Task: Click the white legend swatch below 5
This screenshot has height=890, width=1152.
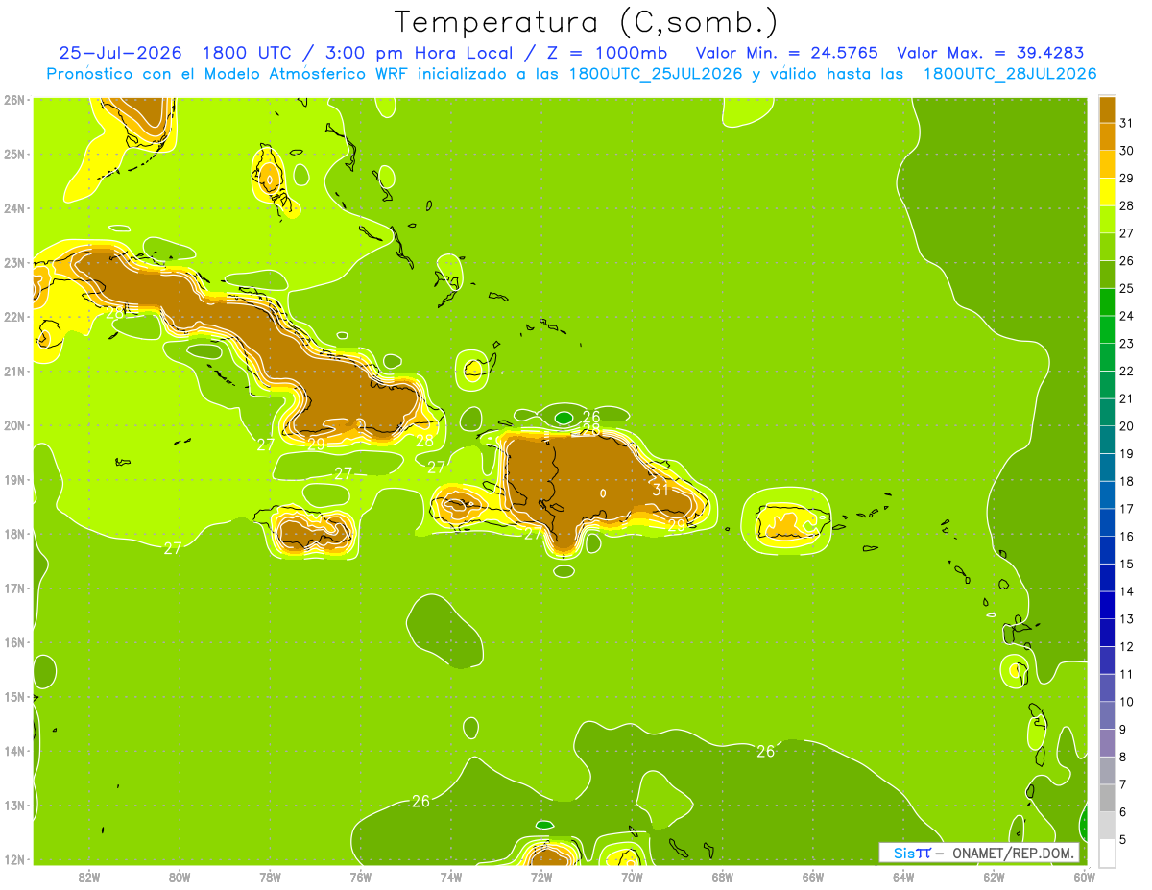Action: 1107,853
